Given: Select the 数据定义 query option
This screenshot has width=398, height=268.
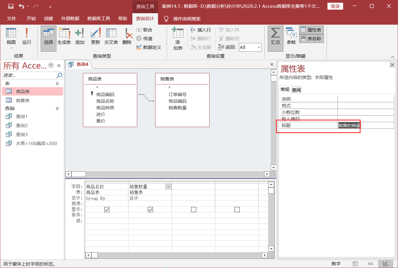Looking at the screenshot, I should click(x=149, y=47).
